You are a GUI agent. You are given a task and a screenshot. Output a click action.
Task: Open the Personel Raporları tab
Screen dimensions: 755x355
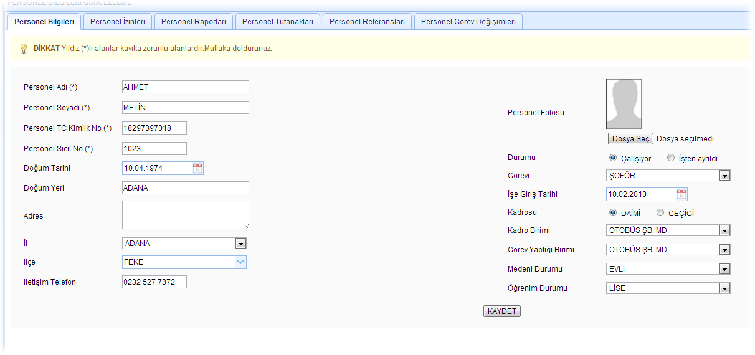(194, 22)
